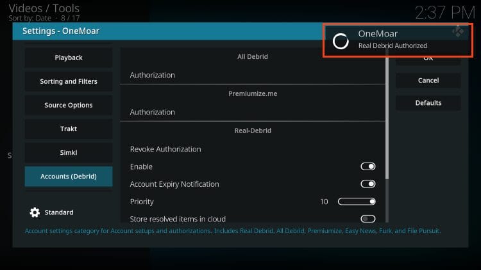Image resolution: width=481 pixels, height=270 pixels.
Task: Click the Real Debrid Authorized notification text
Action: 392,45
